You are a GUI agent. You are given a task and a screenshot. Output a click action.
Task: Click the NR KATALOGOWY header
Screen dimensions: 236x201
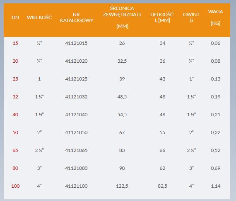(x=77, y=17)
